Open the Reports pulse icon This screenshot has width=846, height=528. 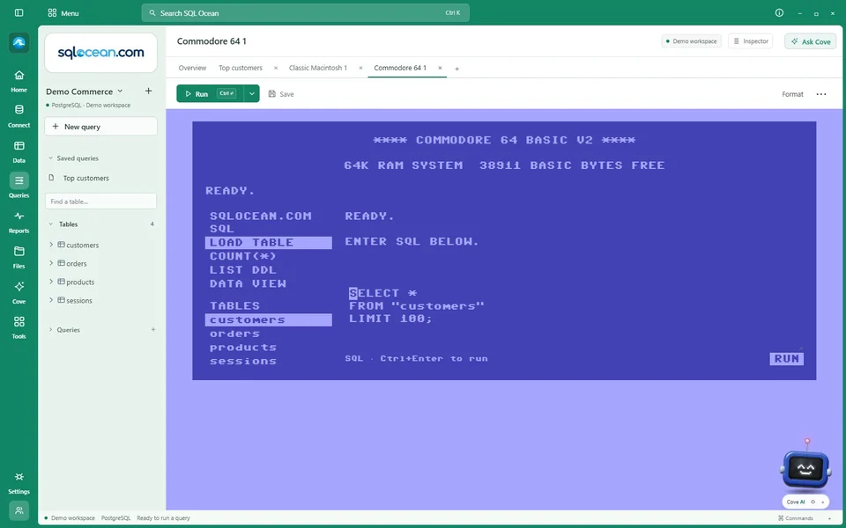pyautogui.click(x=19, y=222)
